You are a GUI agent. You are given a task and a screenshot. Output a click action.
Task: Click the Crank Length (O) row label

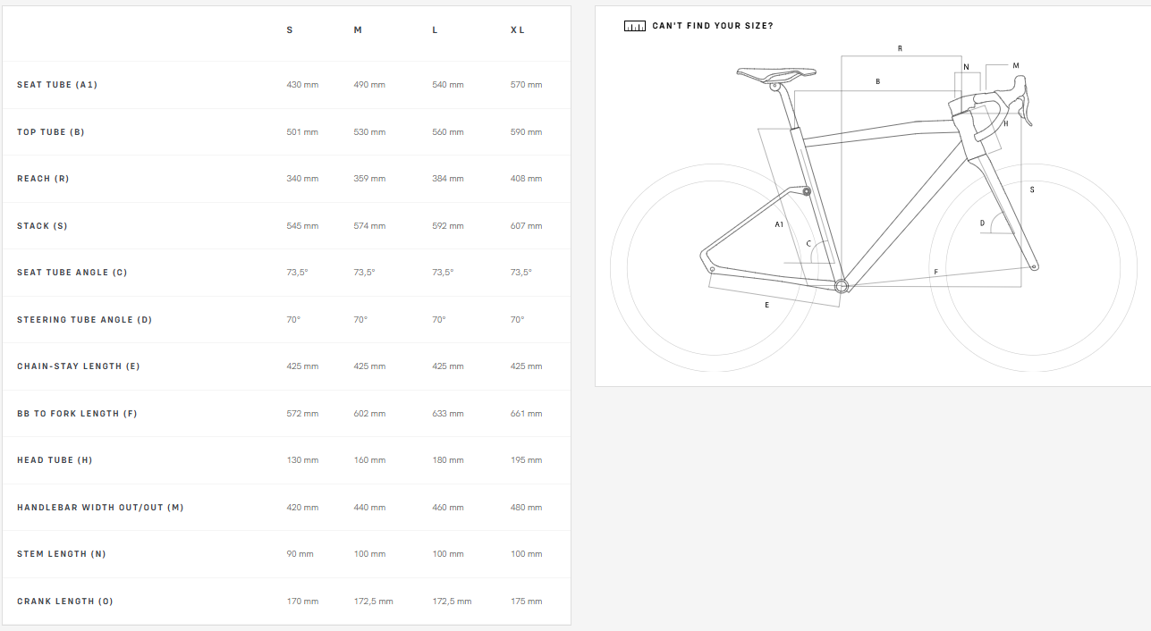tap(65, 602)
